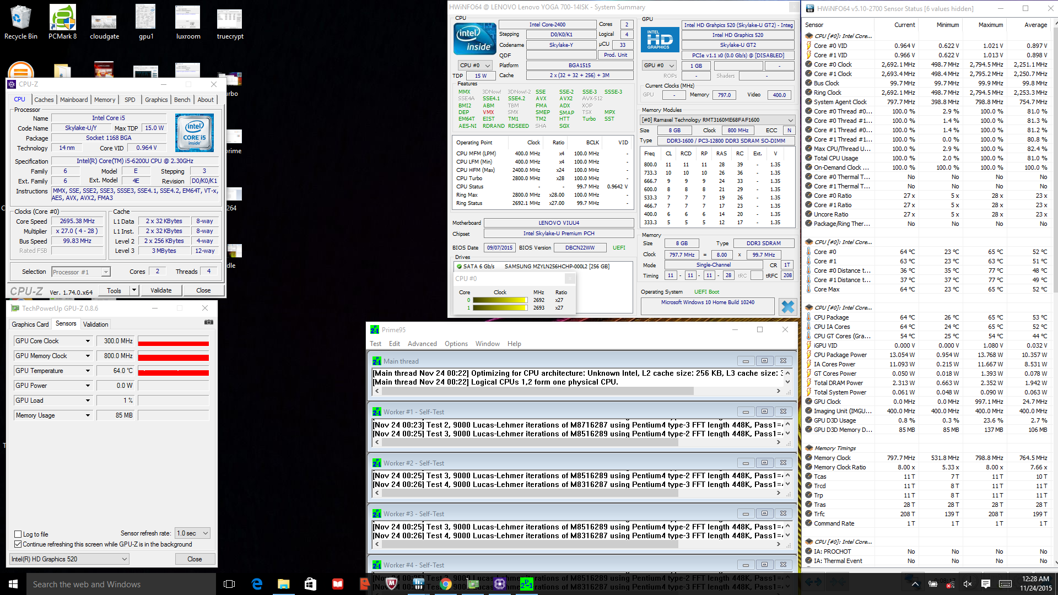Viewport: 1058px width, 595px height.
Task: Click the Prime95 taskbar icon
Action: click(x=526, y=584)
